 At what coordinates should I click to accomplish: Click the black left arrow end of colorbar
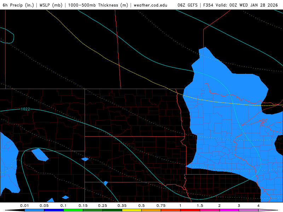pos(15,210)
